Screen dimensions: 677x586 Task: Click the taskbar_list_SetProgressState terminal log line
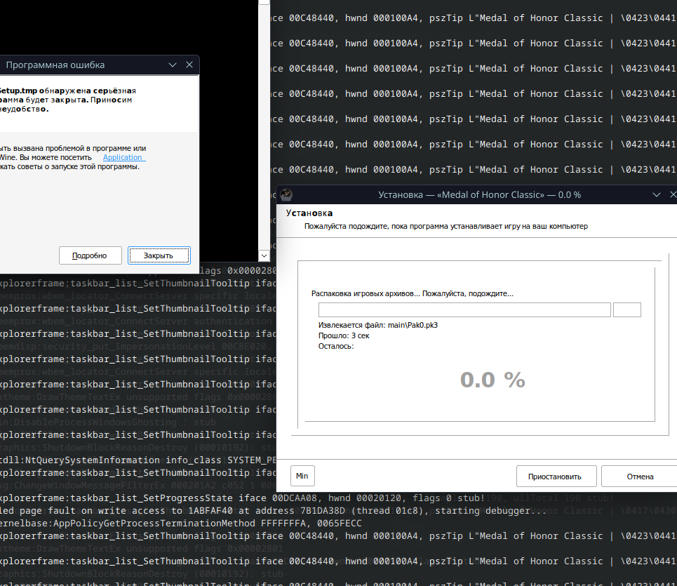pos(242,498)
